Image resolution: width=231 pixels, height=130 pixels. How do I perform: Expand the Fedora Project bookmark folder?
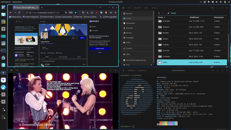pyautogui.click(x=47, y=17)
